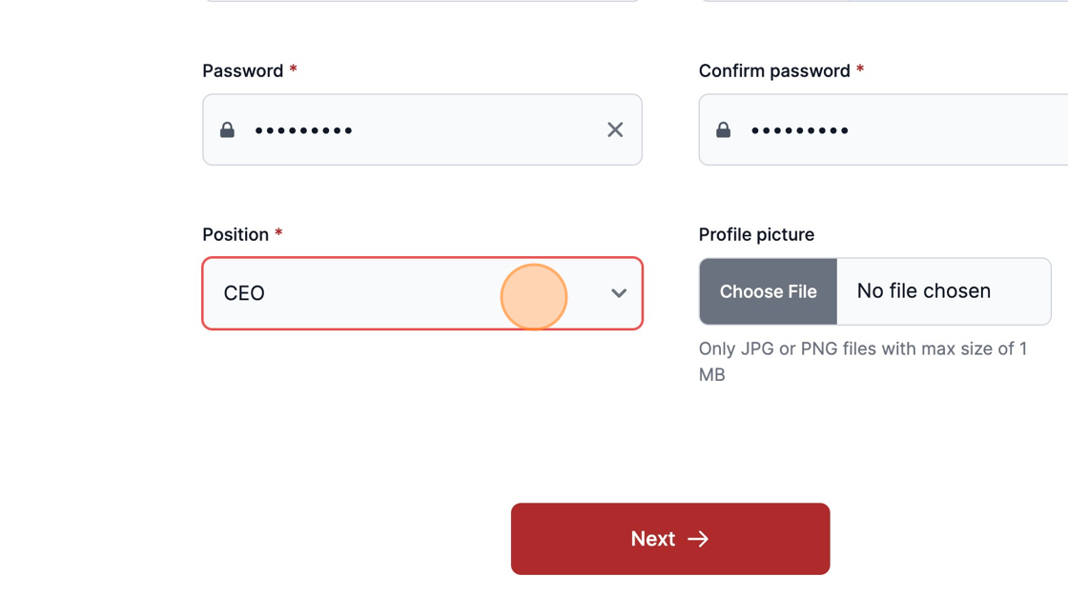1068x596 pixels.
Task: Click empty area right of CEO text
Action: pyautogui.click(x=422, y=293)
